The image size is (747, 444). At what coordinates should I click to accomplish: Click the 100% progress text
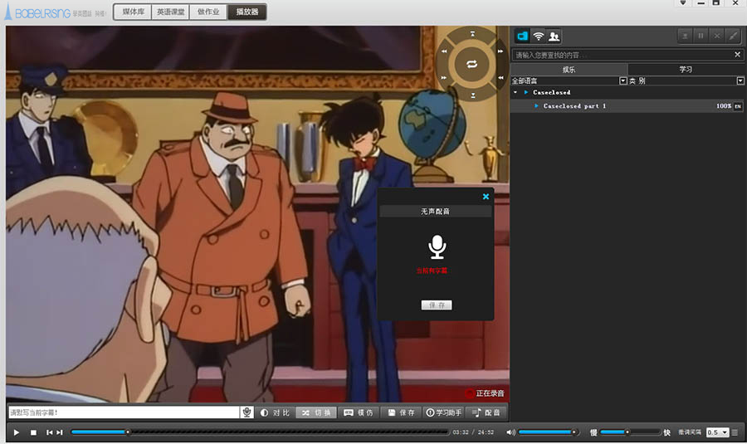724,106
